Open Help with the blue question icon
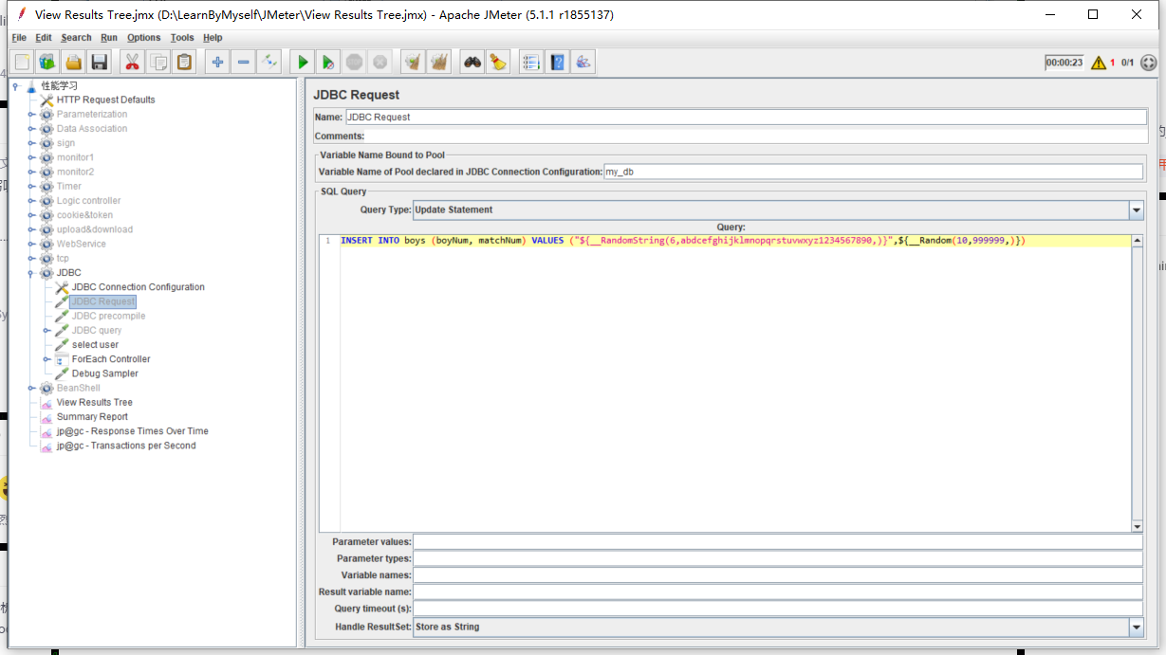 pos(557,63)
